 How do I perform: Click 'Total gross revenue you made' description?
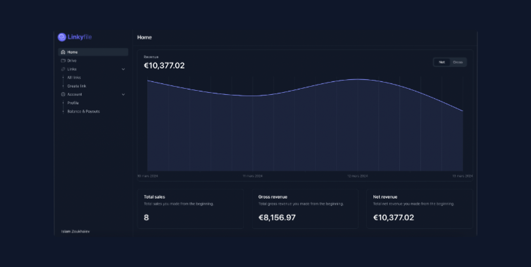click(x=301, y=204)
